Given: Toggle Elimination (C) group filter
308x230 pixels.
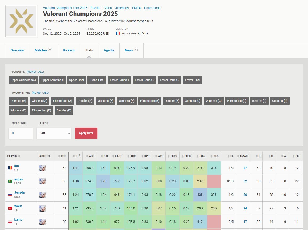Looking at the screenshot, I should point(237,101).
